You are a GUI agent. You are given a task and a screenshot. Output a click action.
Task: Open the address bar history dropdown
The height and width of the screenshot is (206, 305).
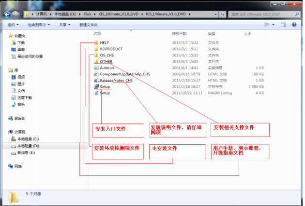point(215,14)
